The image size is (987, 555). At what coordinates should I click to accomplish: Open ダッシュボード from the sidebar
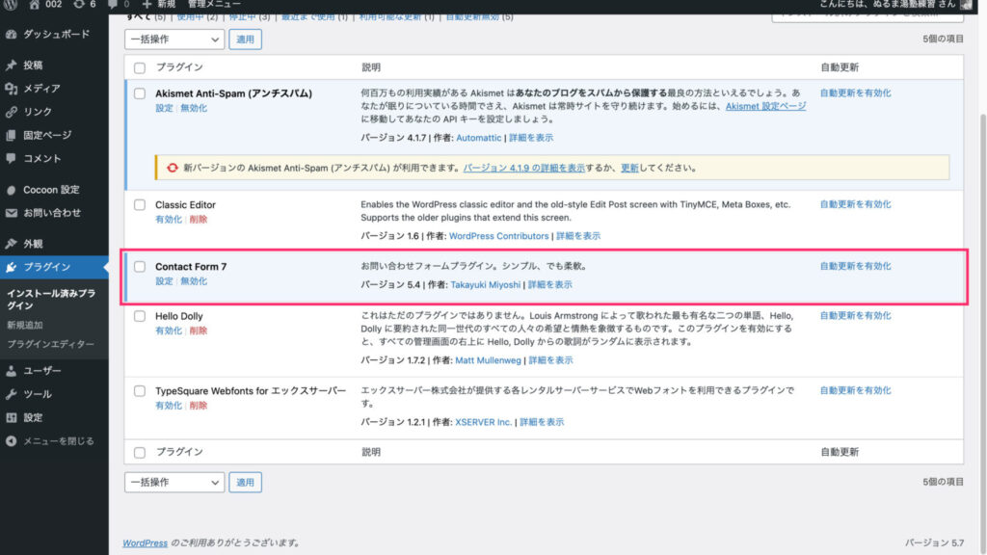(56, 34)
